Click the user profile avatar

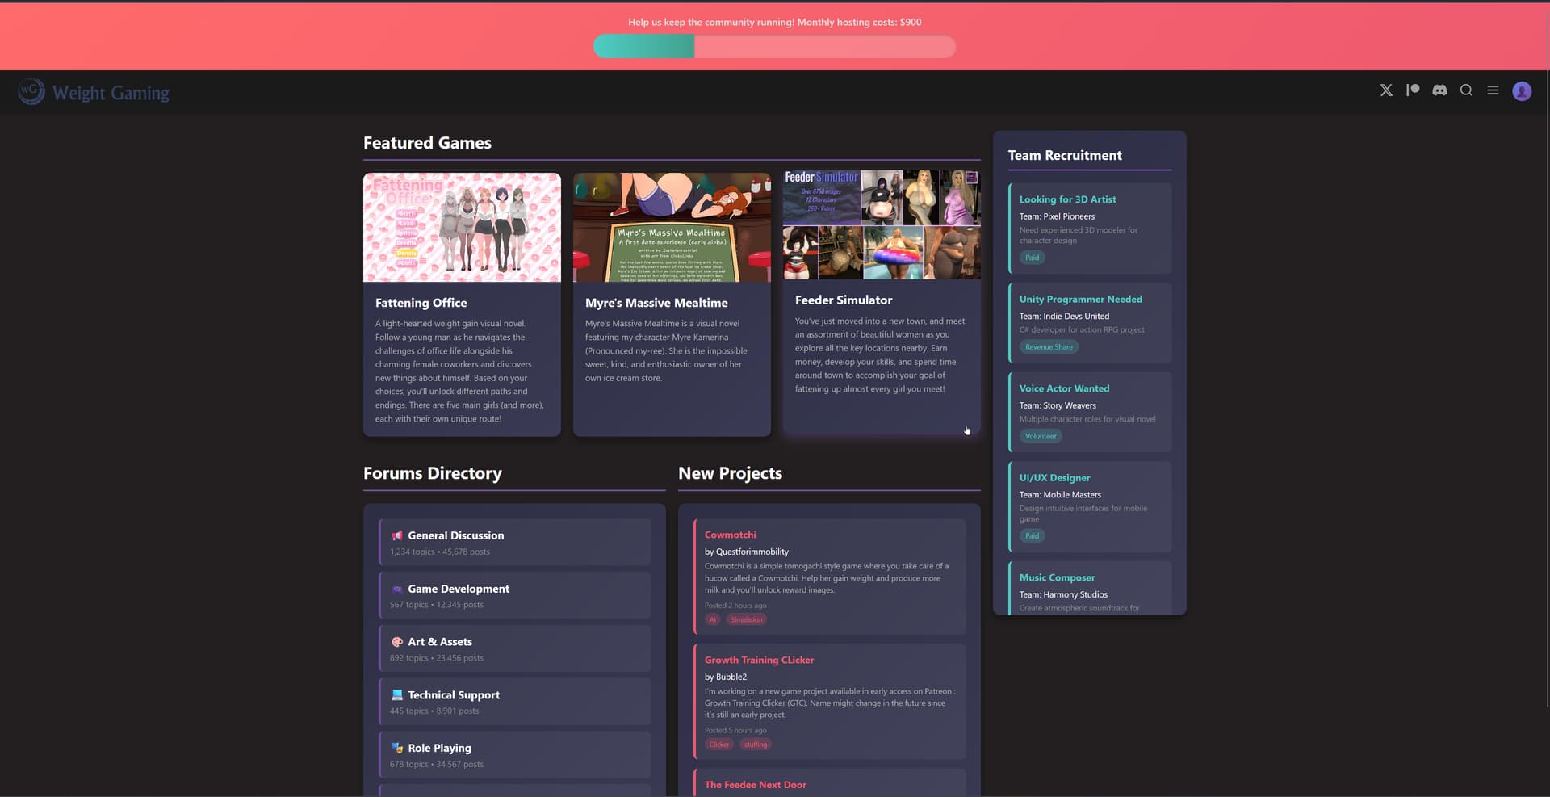tap(1522, 91)
